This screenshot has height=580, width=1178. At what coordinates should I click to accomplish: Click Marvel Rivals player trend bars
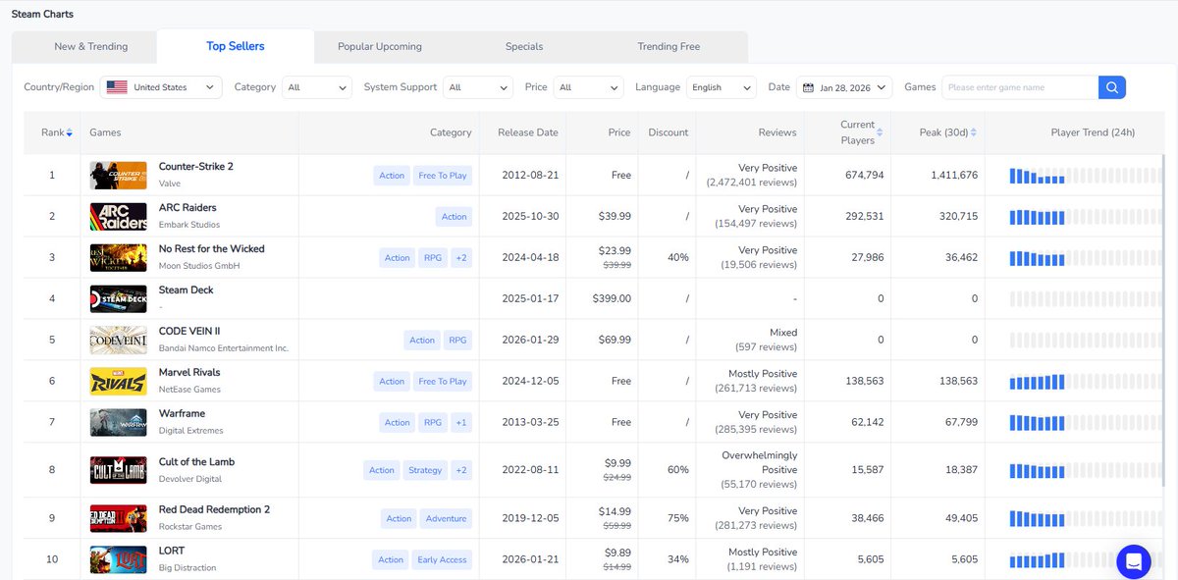[1085, 382]
